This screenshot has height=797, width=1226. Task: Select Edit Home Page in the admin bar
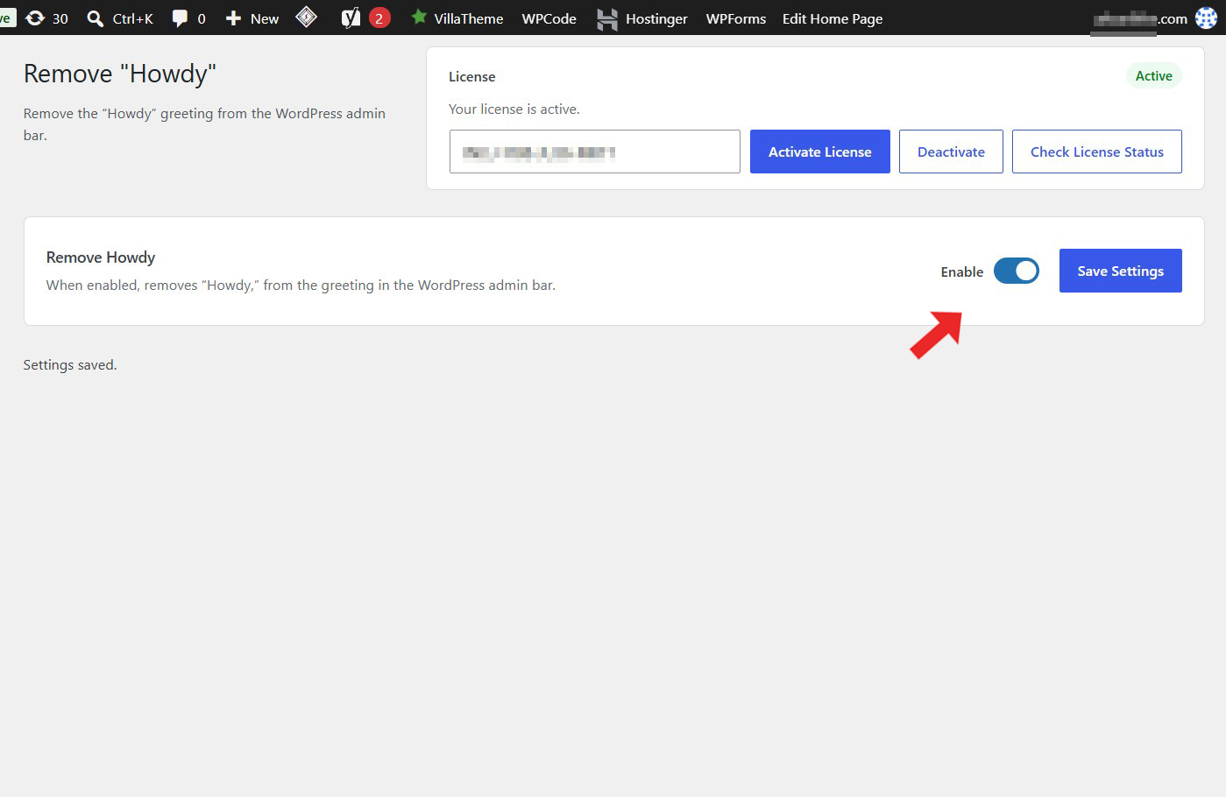(833, 18)
